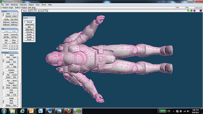This screenshot has height=114, width=203.
Task: Select the Extrd extrude command
Action: pos(8,77)
